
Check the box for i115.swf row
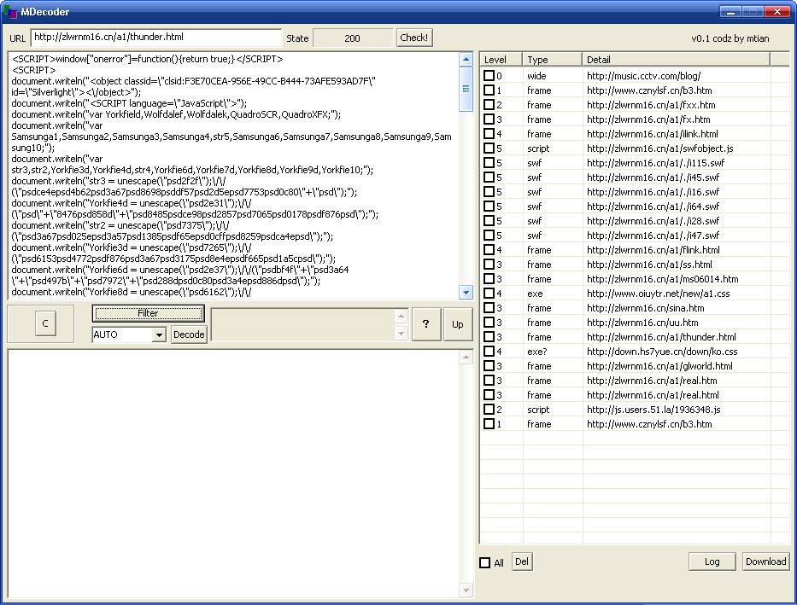click(489, 162)
